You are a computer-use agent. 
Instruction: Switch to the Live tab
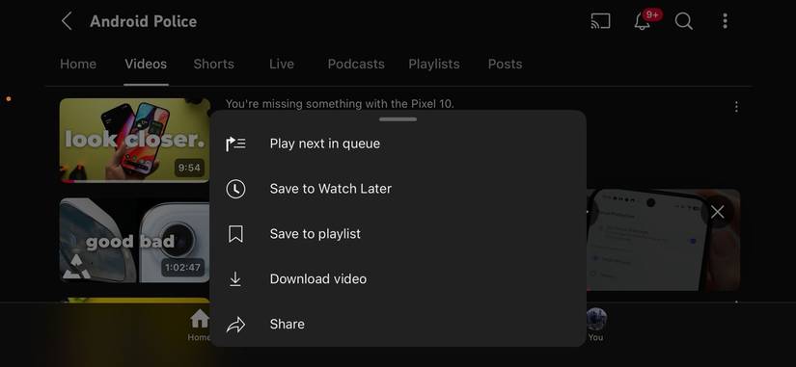click(x=282, y=64)
